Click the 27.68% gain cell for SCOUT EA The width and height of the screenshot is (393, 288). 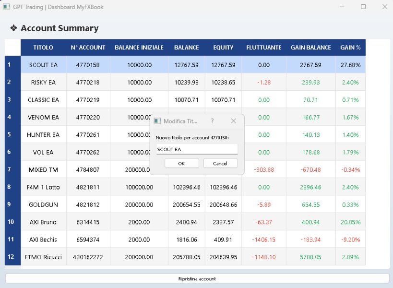click(x=350, y=64)
